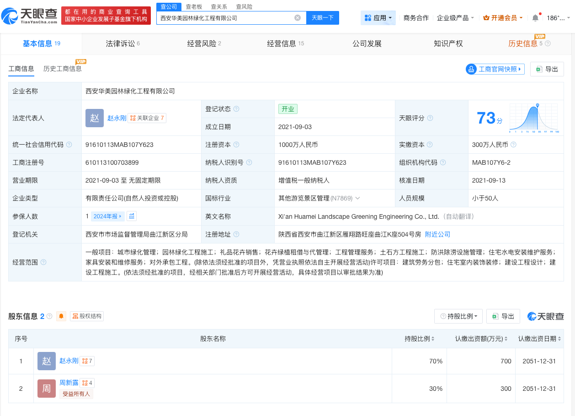The width and height of the screenshot is (575, 416).
Task: Click help icon next to 历史信息 tab
Action: 548,43
